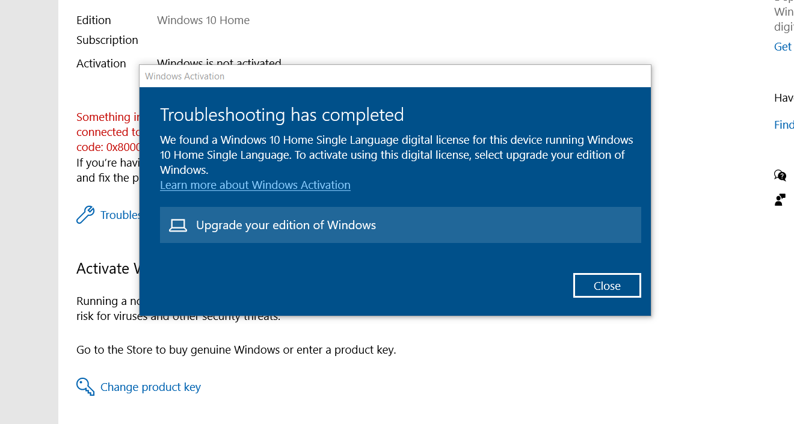The height and width of the screenshot is (424, 794).
Task: Click the Windows Activation title bar text
Action: click(x=185, y=76)
